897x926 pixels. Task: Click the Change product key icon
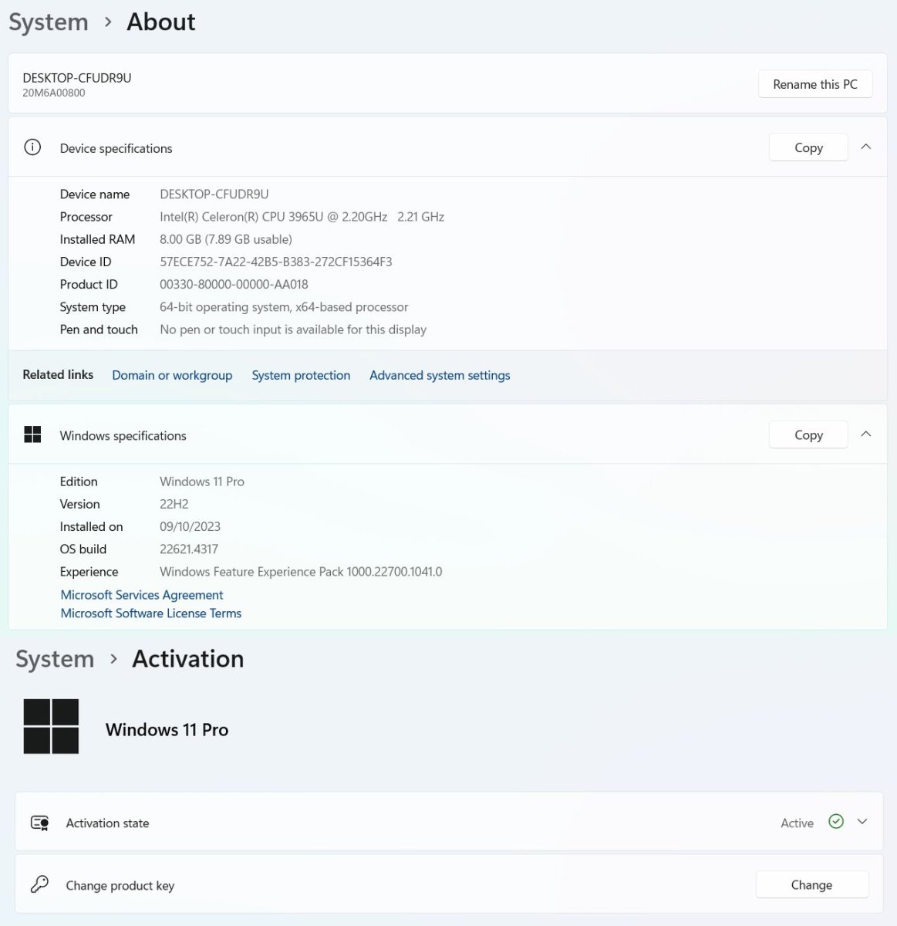(x=40, y=884)
